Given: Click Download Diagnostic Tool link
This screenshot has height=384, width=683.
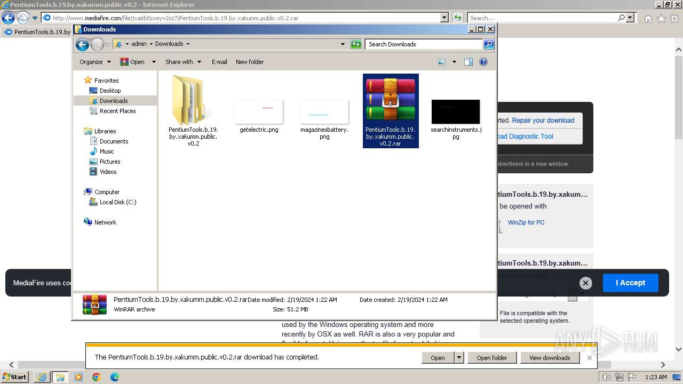Looking at the screenshot, I should (525, 137).
